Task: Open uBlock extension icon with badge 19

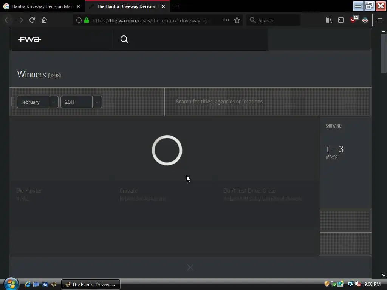Action: (x=354, y=20)
